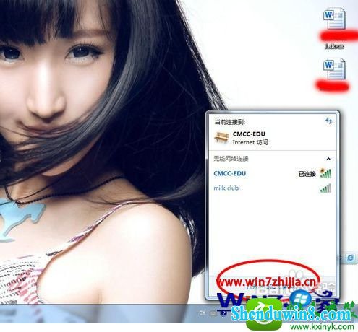The width and height of the screenshot is (358, 332).
Task: Open the lower Word document on the desktop
Action: [x=334, y=69]
